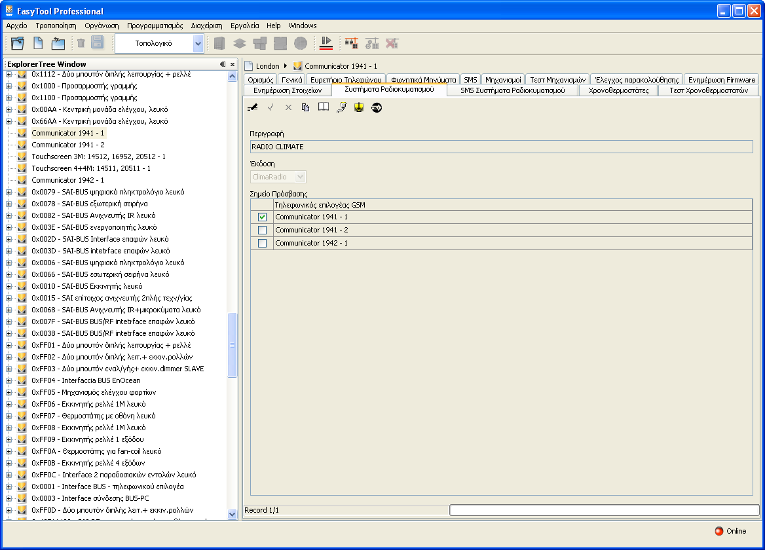The image size is (765, 550).
Task: Click the edit record pencil icon
Action: pos(252,107)
